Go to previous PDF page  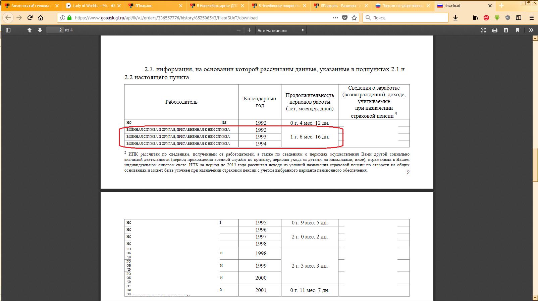pyautogui.click(x=30, y=30)
